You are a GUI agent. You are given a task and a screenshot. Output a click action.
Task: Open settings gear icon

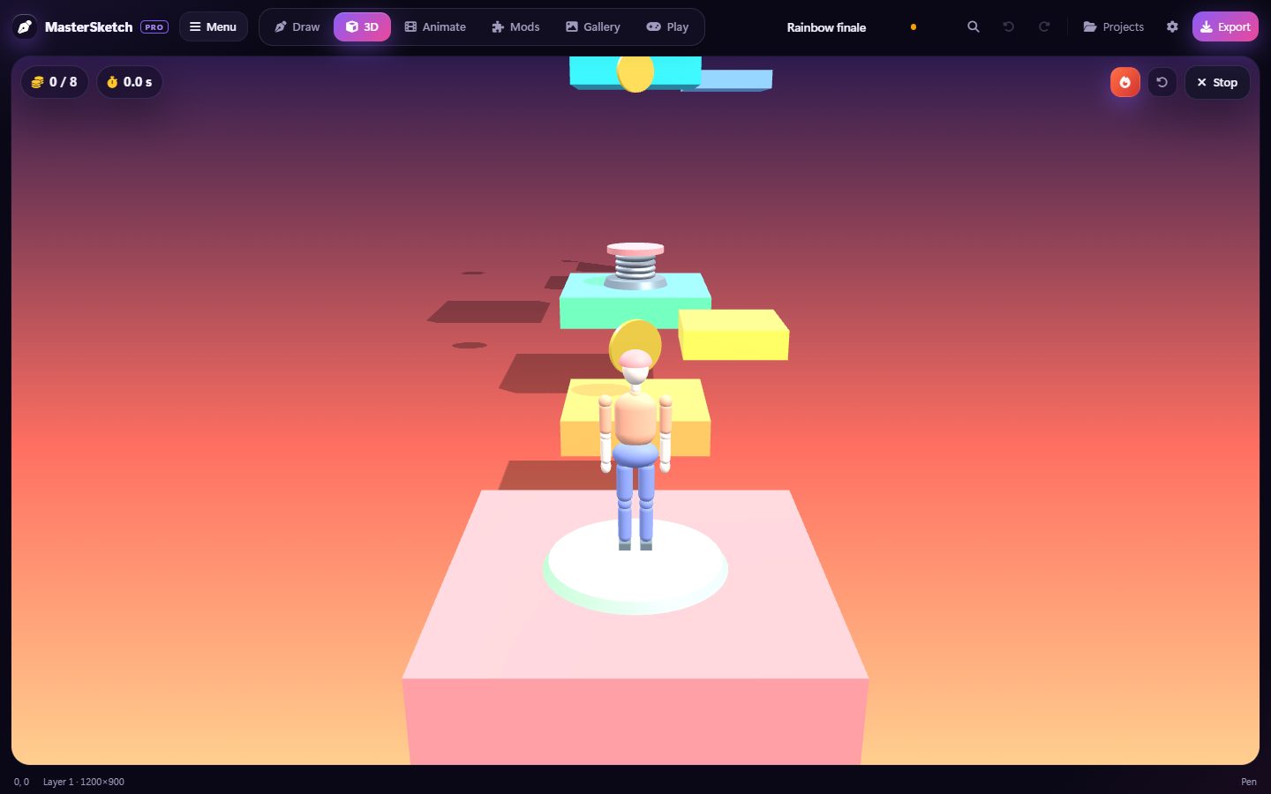click(1172, 26)
